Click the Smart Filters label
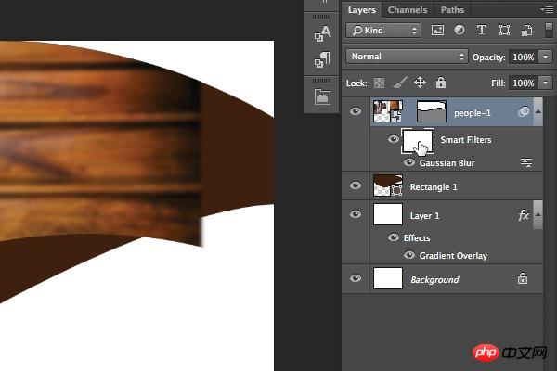This screenshot has height=371, width=557. [x=466, y=140]
